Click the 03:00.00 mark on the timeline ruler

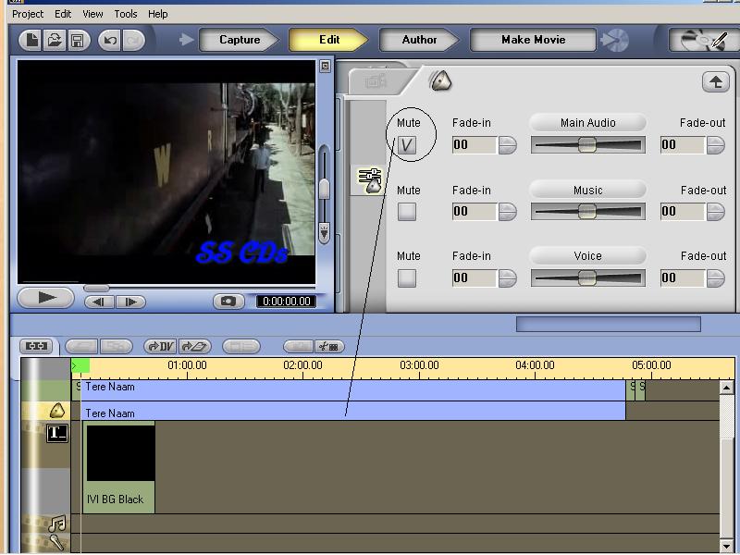pos(419,365)
